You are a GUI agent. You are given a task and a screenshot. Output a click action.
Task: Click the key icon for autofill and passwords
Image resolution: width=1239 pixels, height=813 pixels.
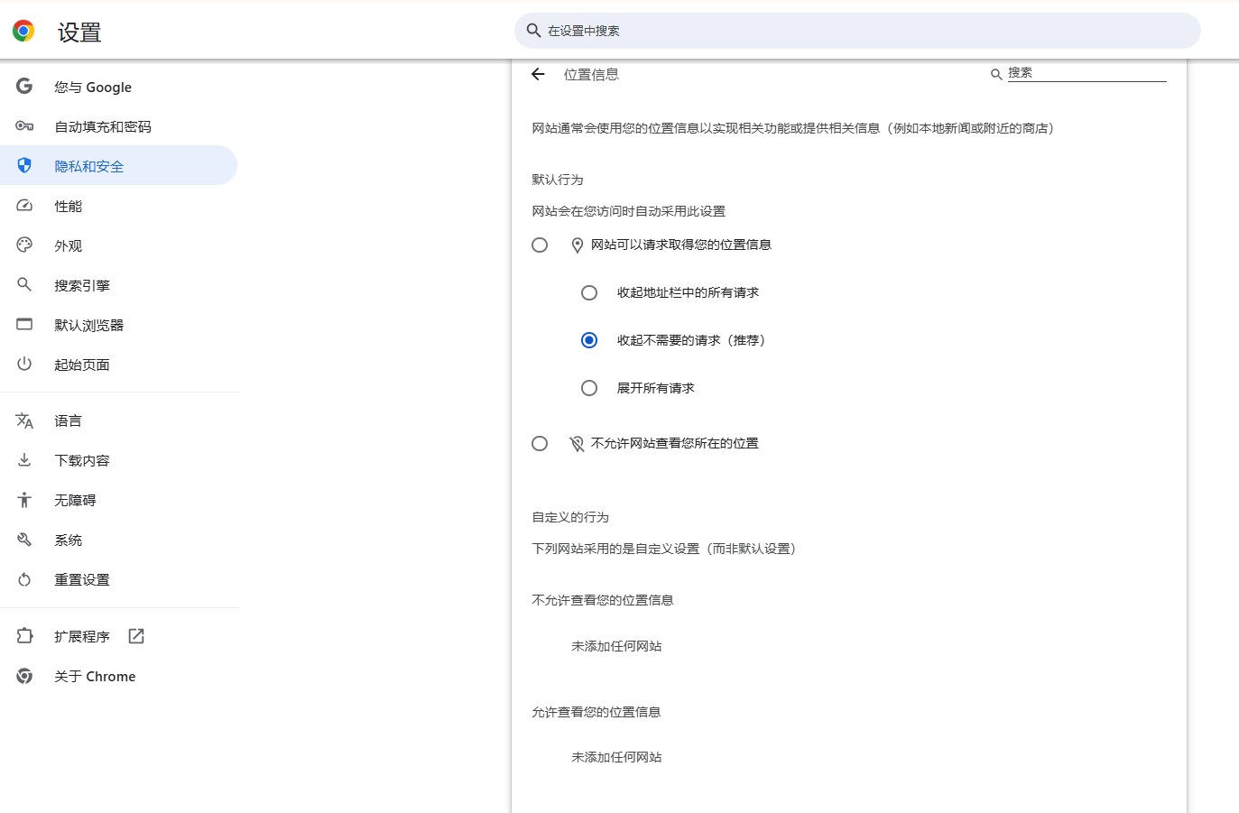(24, 126)
